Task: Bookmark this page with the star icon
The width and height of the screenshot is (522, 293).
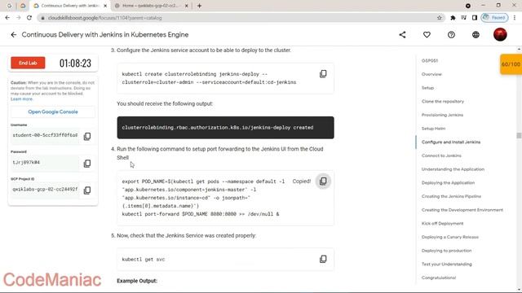Action: click(x=440, y=18)
